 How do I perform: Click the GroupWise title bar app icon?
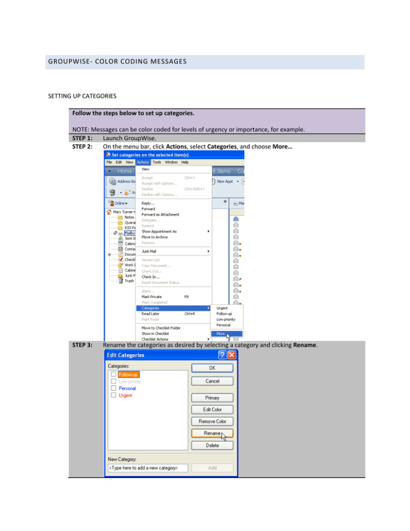click(108, 154)
